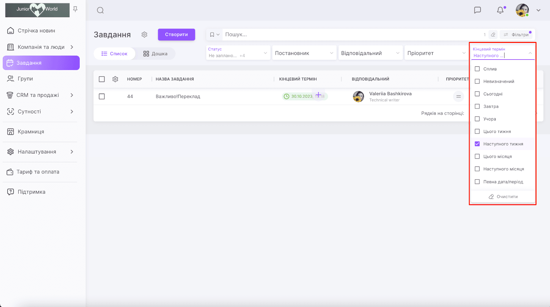Open the chat messages icon
550x307 pixels.
click(x=477, y=10)
